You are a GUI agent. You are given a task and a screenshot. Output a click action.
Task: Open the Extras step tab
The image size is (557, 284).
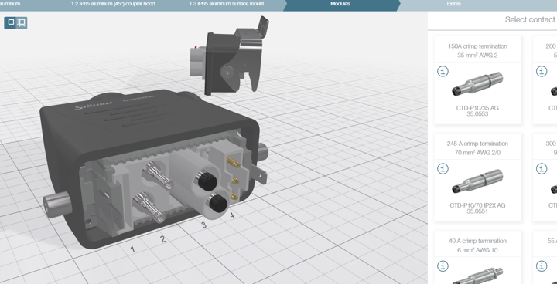tap(453, 4)
